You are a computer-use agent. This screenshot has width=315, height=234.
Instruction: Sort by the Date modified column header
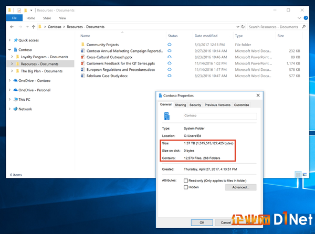[206, 36]
